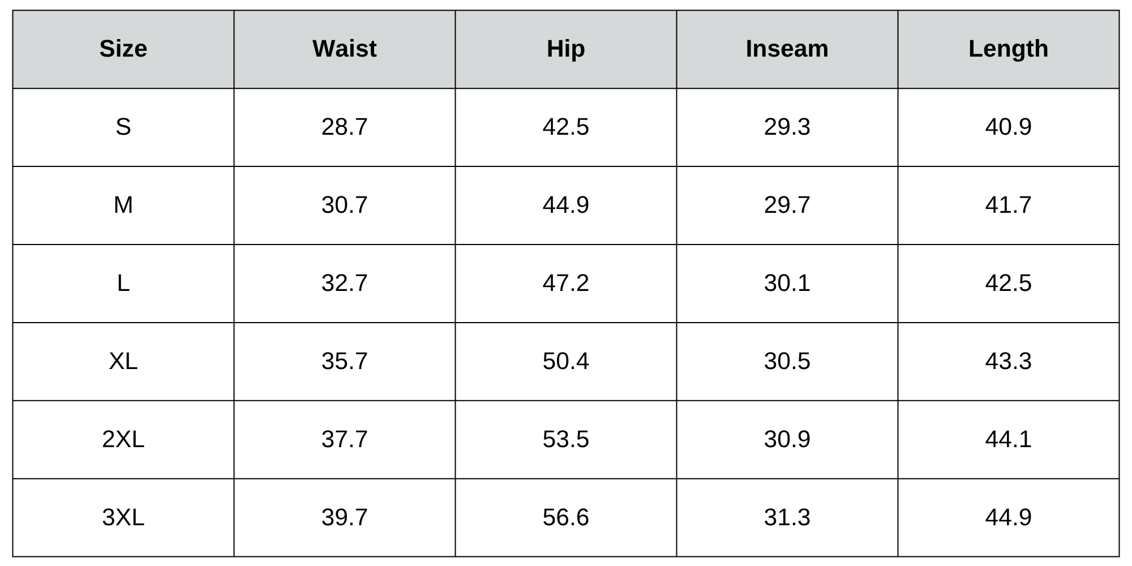The width and height of the screenshot is (1132, 566).
Task: Click length value 40.9
Action: pos(1008,127)
